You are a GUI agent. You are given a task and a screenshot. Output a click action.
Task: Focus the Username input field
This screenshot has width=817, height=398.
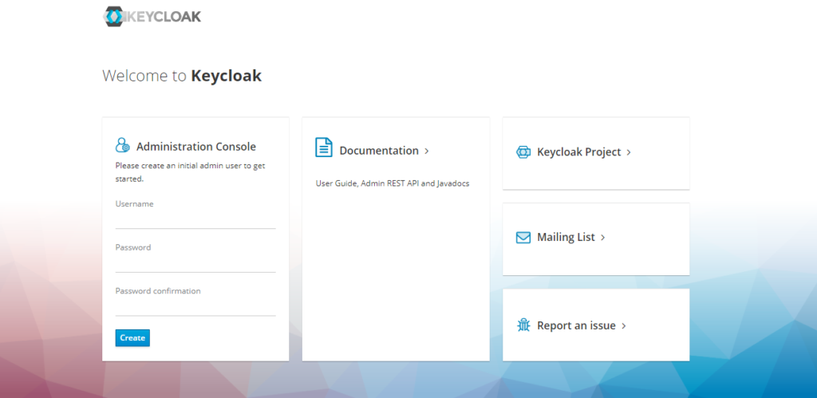(x=195, y=220)
